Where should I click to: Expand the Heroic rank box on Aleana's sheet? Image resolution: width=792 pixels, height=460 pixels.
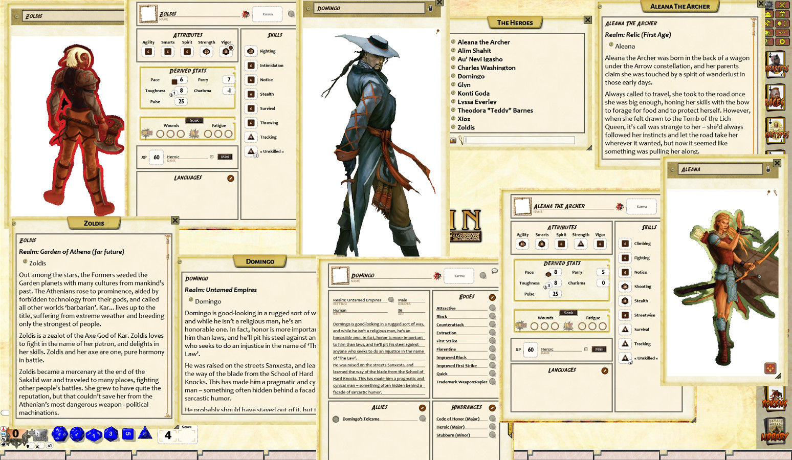586,349
